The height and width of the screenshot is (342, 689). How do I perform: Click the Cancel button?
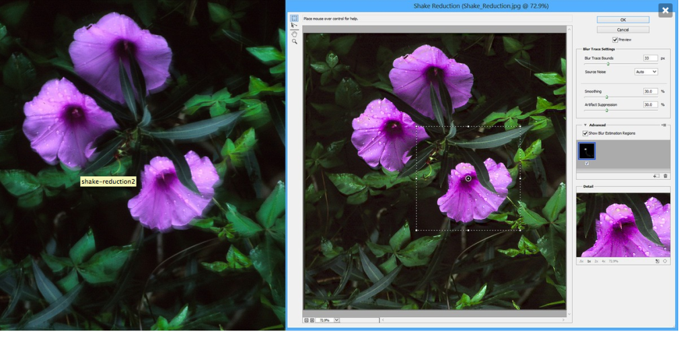coord(622,30)
